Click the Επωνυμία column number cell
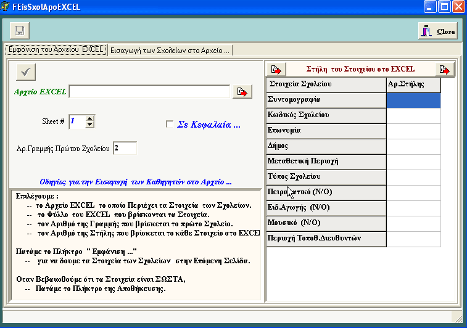 click(413, 131)
